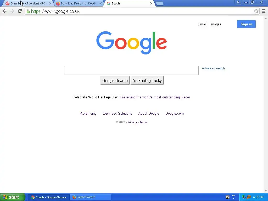Click the forward navigation arrow

12,11
